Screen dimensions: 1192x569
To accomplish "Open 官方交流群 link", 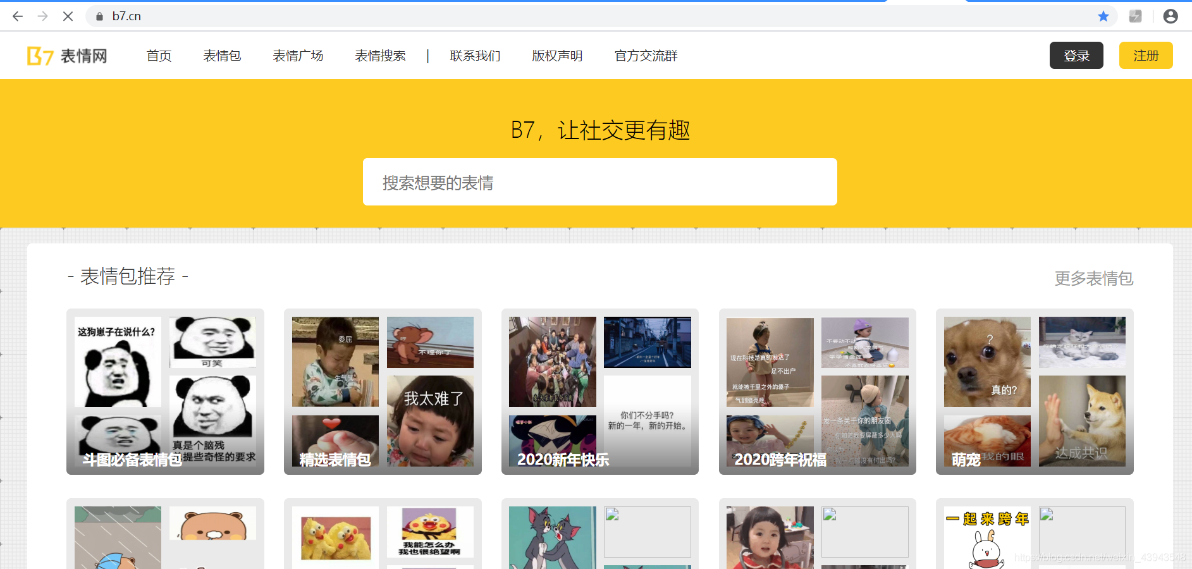I will coord(646,56).
